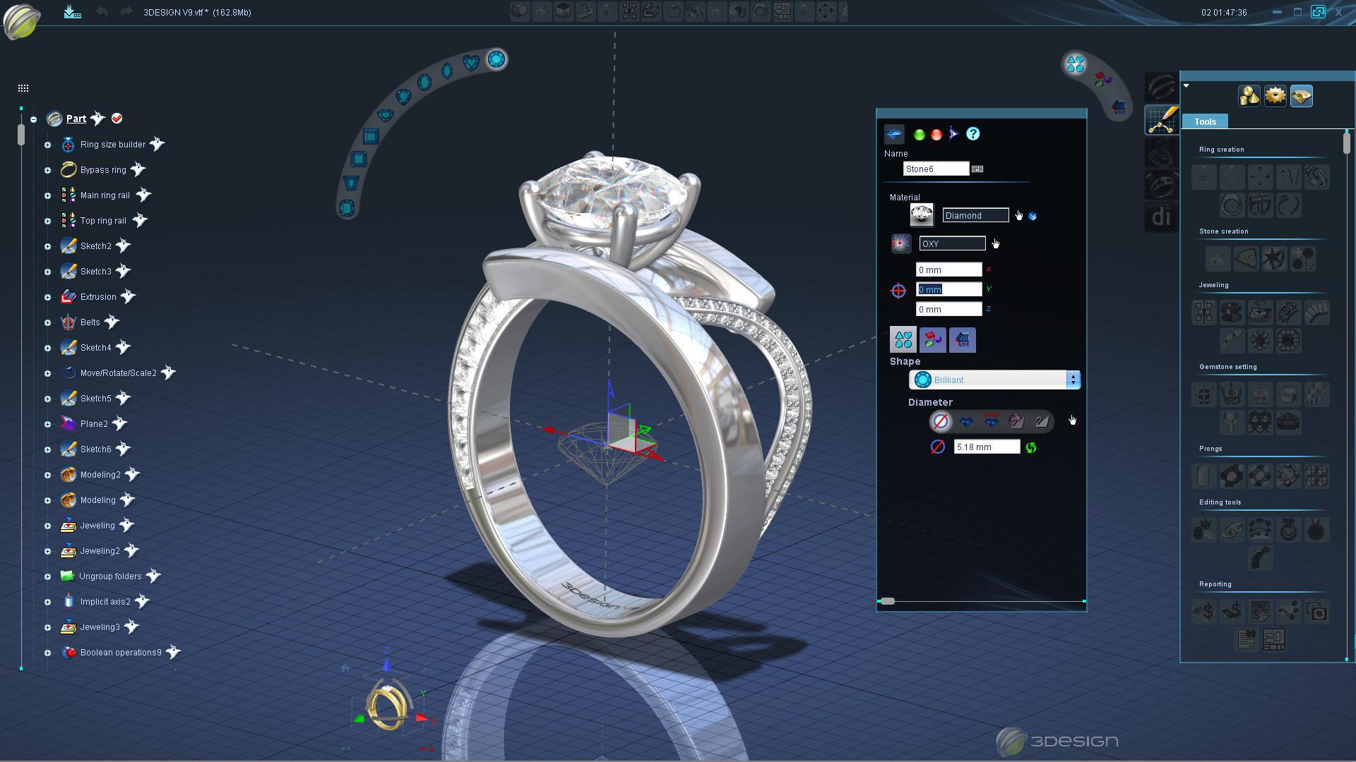The height and width of the screenshot is (762, 1356).
Task: Select the Brilliant cut shape
Action: pyautogui.click(x=992, y=380)
